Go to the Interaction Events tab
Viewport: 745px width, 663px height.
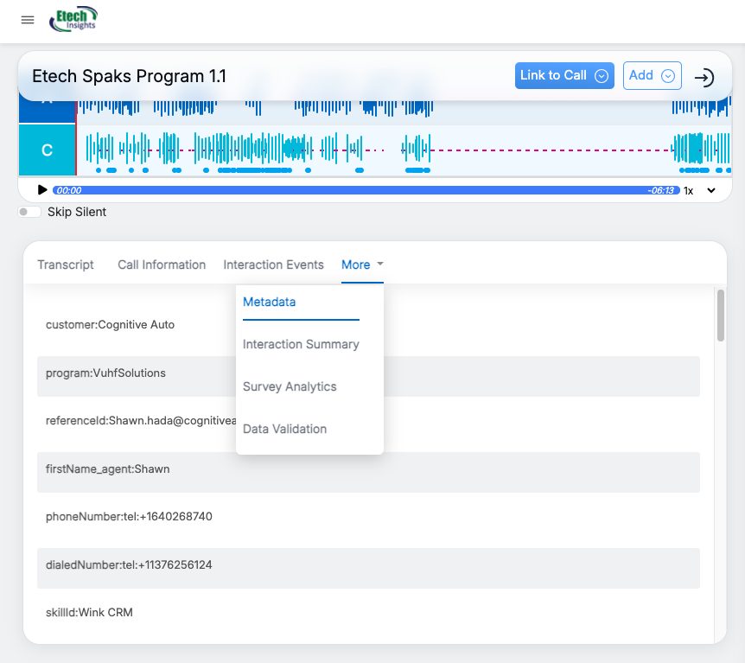[x=273, y=265]
